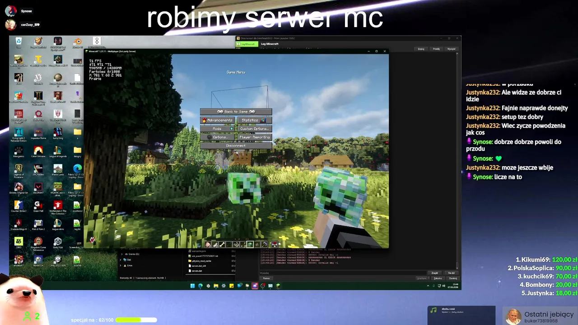Select the designy folder on desktop
The height and width of the screenshot is (325, 578).
pos(77,152)
